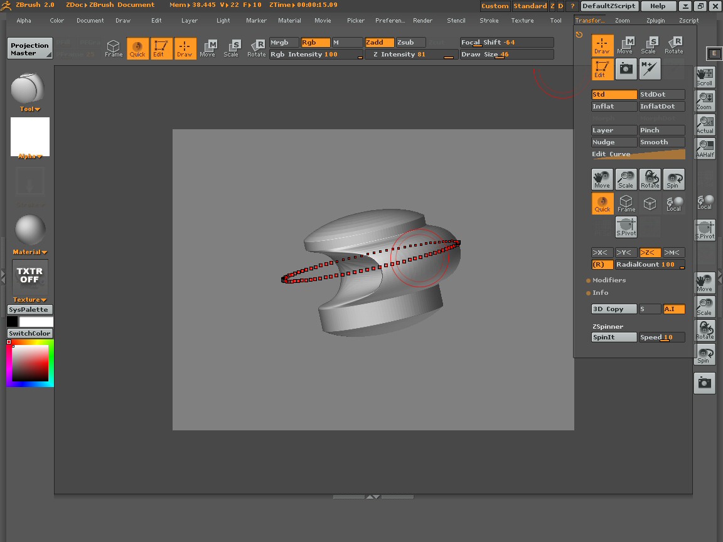Click the snapshot camera icon in Transform panel

tap(626, 69)
